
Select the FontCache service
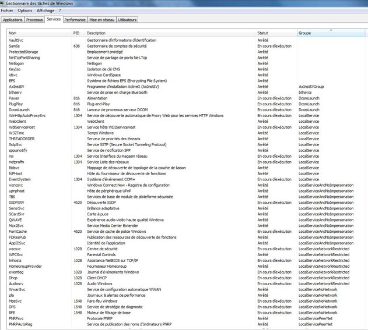(18, 232)
